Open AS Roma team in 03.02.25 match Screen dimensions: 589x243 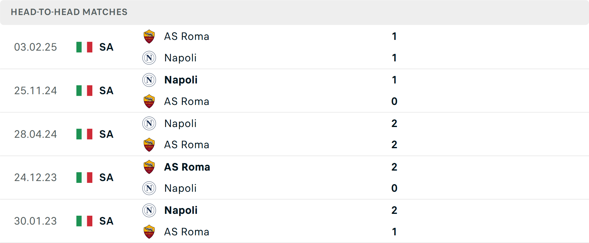point(187,37)
